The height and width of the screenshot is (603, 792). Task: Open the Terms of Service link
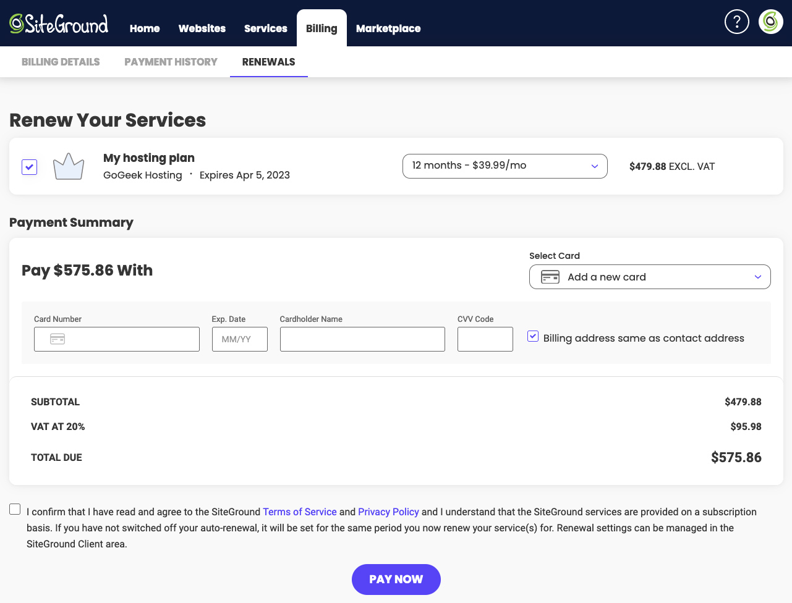pos(300,512)
